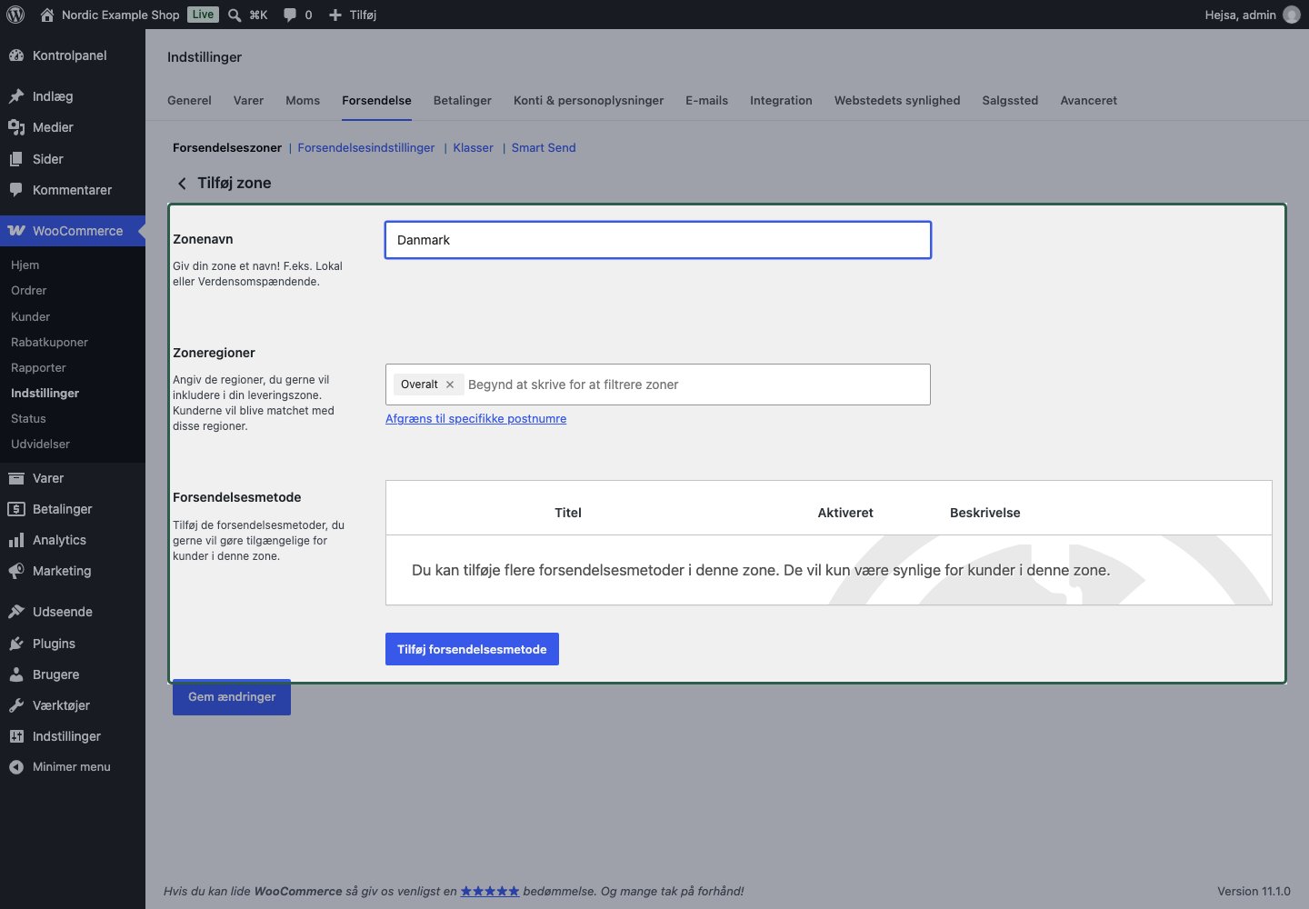Open the admin user avatar

tap(1292, 15)
